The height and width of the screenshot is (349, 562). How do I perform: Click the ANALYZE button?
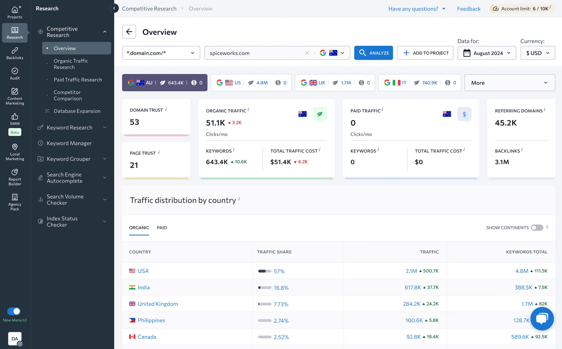(x=373, y=53)
